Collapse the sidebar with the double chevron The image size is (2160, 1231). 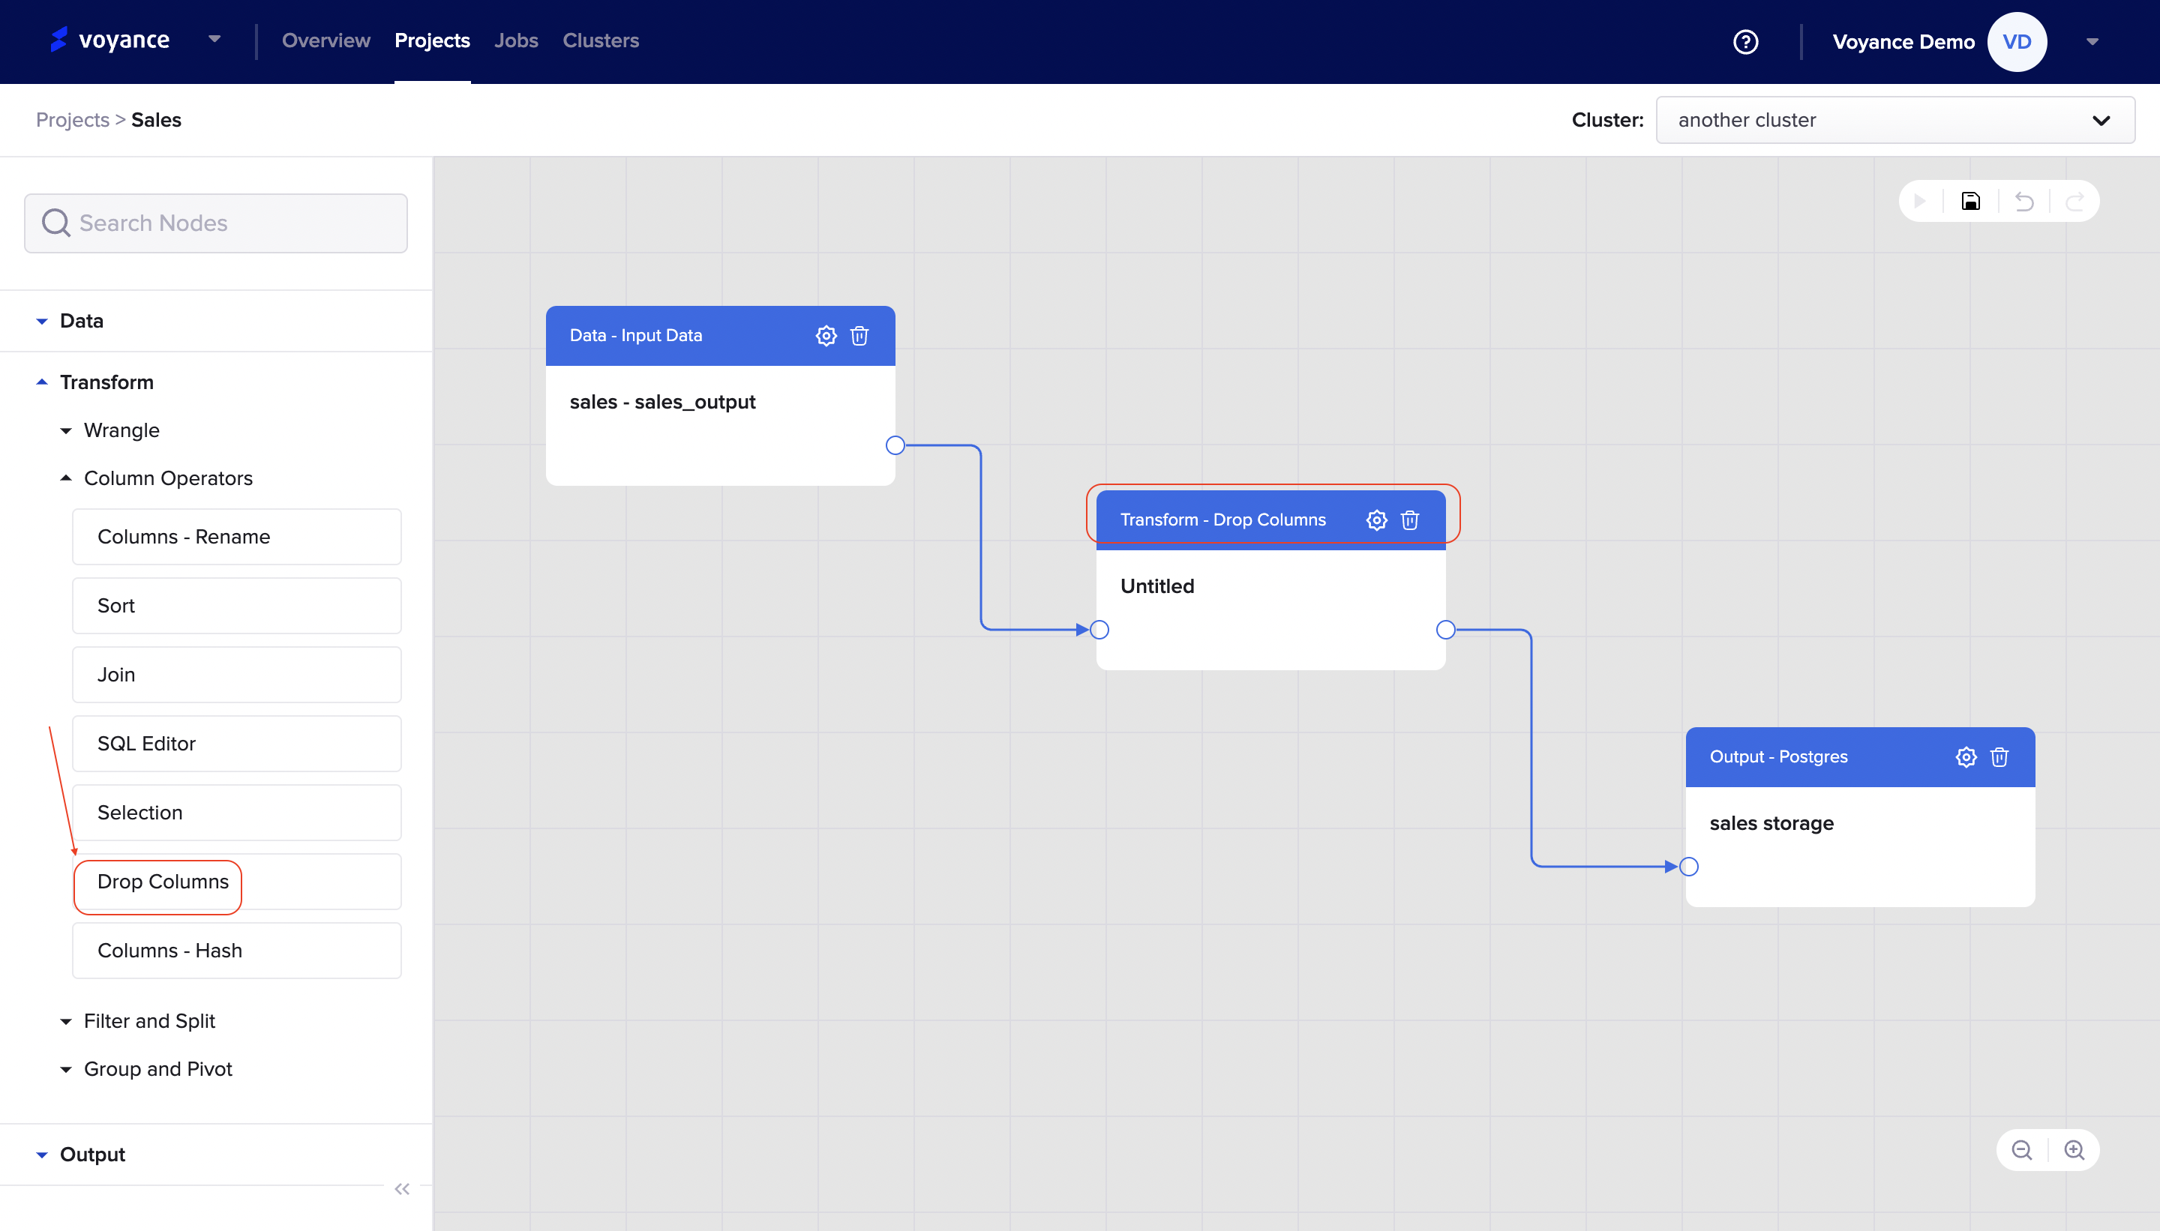402,1189
